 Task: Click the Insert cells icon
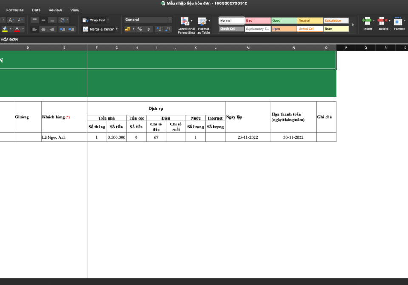(367, 24)
